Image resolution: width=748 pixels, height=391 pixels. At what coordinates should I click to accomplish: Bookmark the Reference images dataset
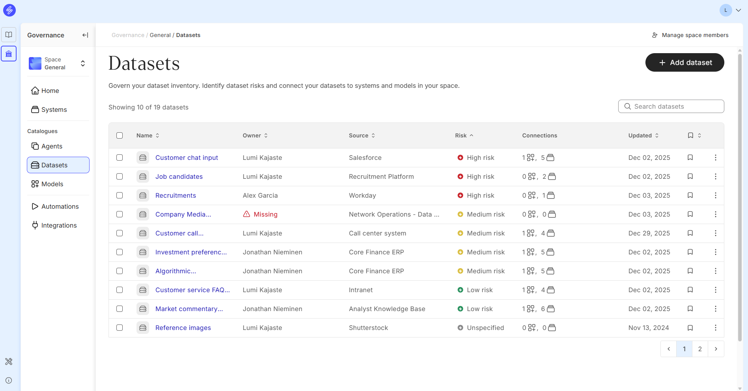click(690, 328)
